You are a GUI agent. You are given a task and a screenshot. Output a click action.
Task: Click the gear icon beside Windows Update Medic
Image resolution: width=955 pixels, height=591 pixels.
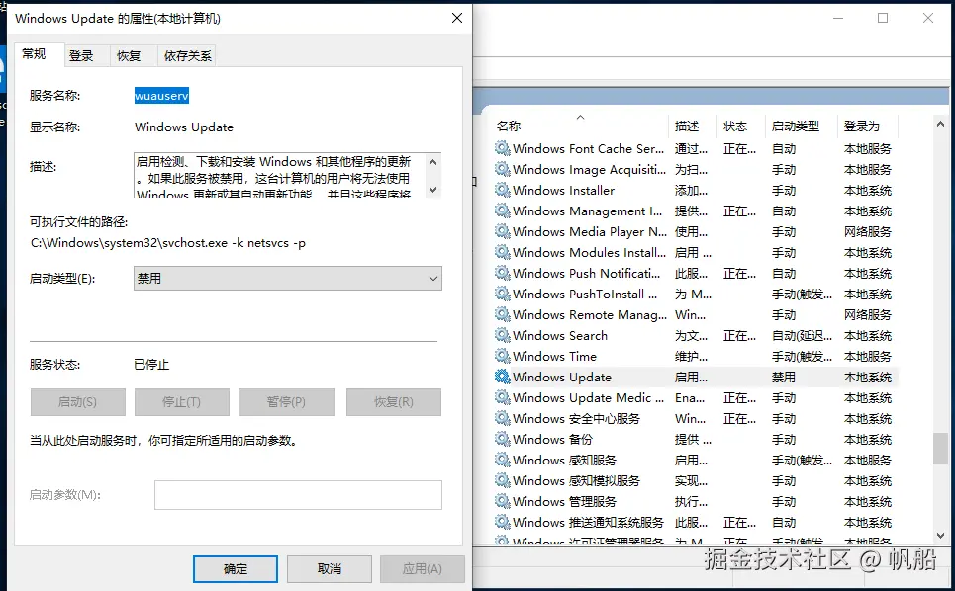pyautogui.click(x=502, y=397)
